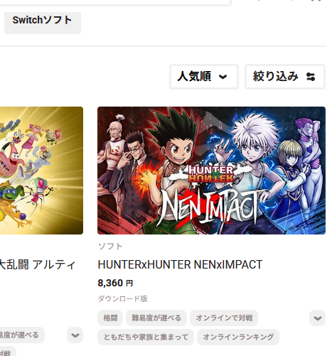Select the Switchソフト category tab
The height and width of the screenshot is (356, 332).
43,22
